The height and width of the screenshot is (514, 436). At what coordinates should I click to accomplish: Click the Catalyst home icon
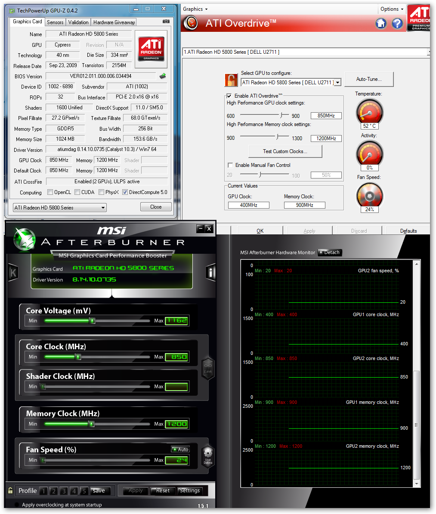pos(381,23)
